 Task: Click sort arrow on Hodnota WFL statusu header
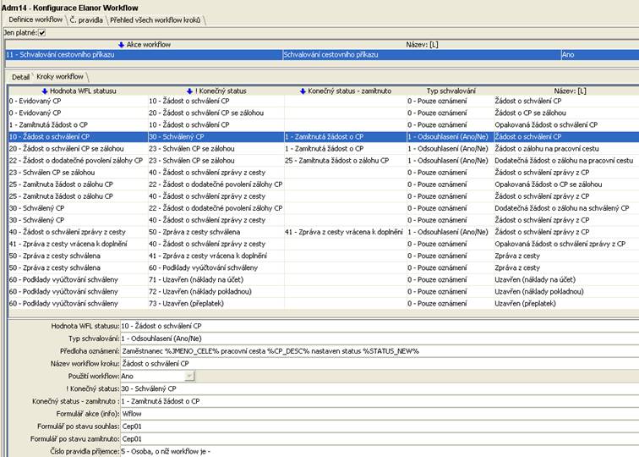coord(45,90)
